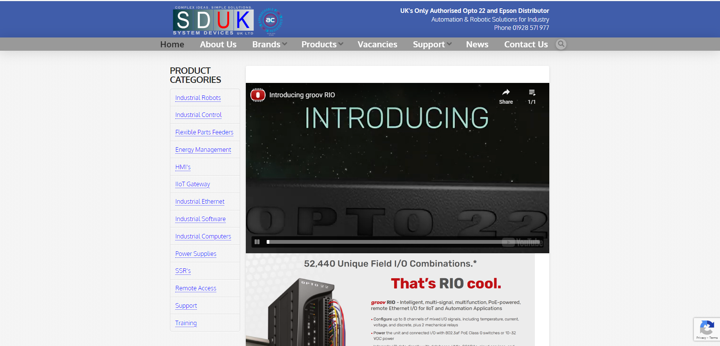This screenshot has height=346, width=720.
Task: Click the SDUK System Devices logo
Action: click(x=213, y=20)
